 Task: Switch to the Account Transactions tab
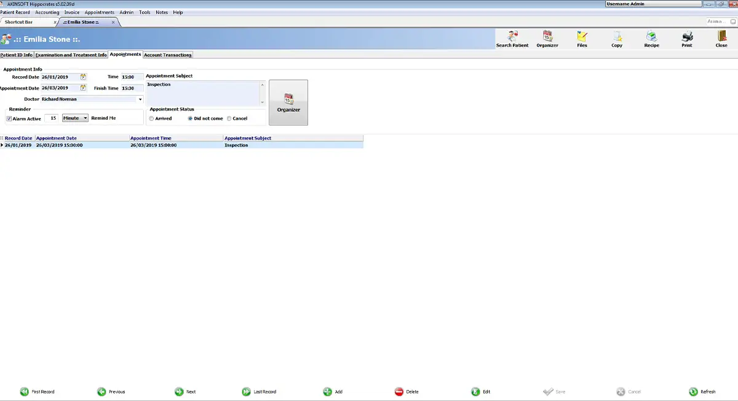click(168, 55)
